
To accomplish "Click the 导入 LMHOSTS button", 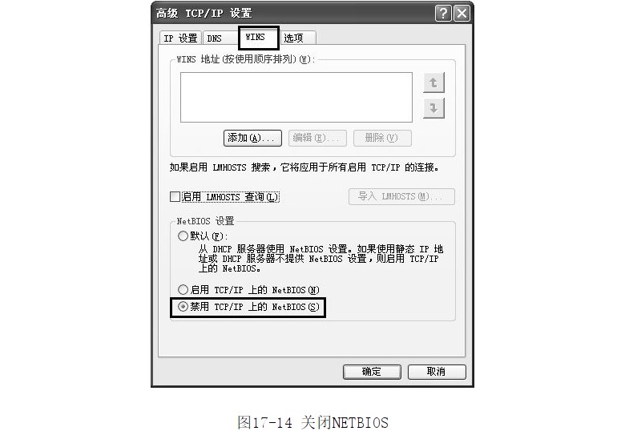I will (x=401, y=196).
